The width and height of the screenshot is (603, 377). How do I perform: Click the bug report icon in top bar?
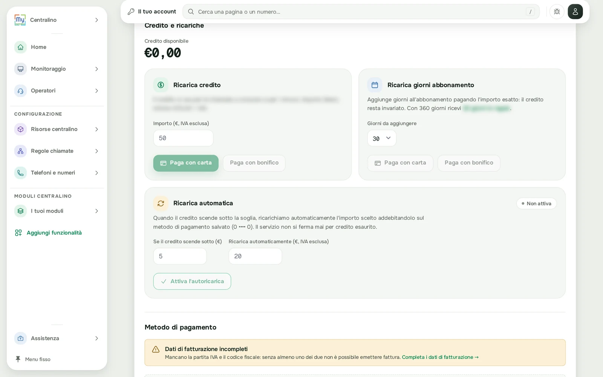tap(557, 12)
